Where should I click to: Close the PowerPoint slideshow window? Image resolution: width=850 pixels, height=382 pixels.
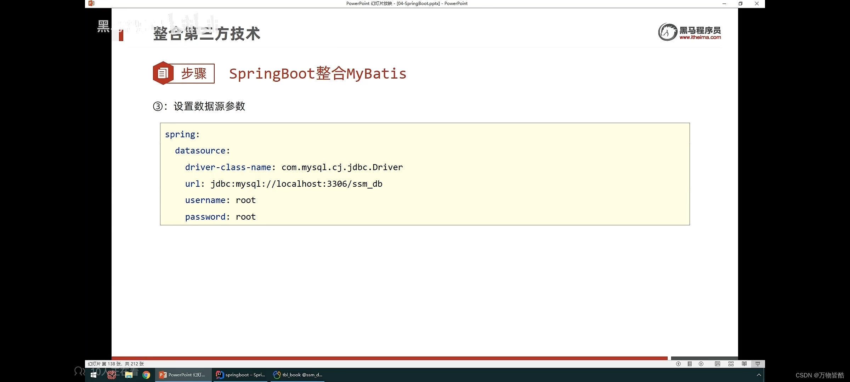pos(757,4)
